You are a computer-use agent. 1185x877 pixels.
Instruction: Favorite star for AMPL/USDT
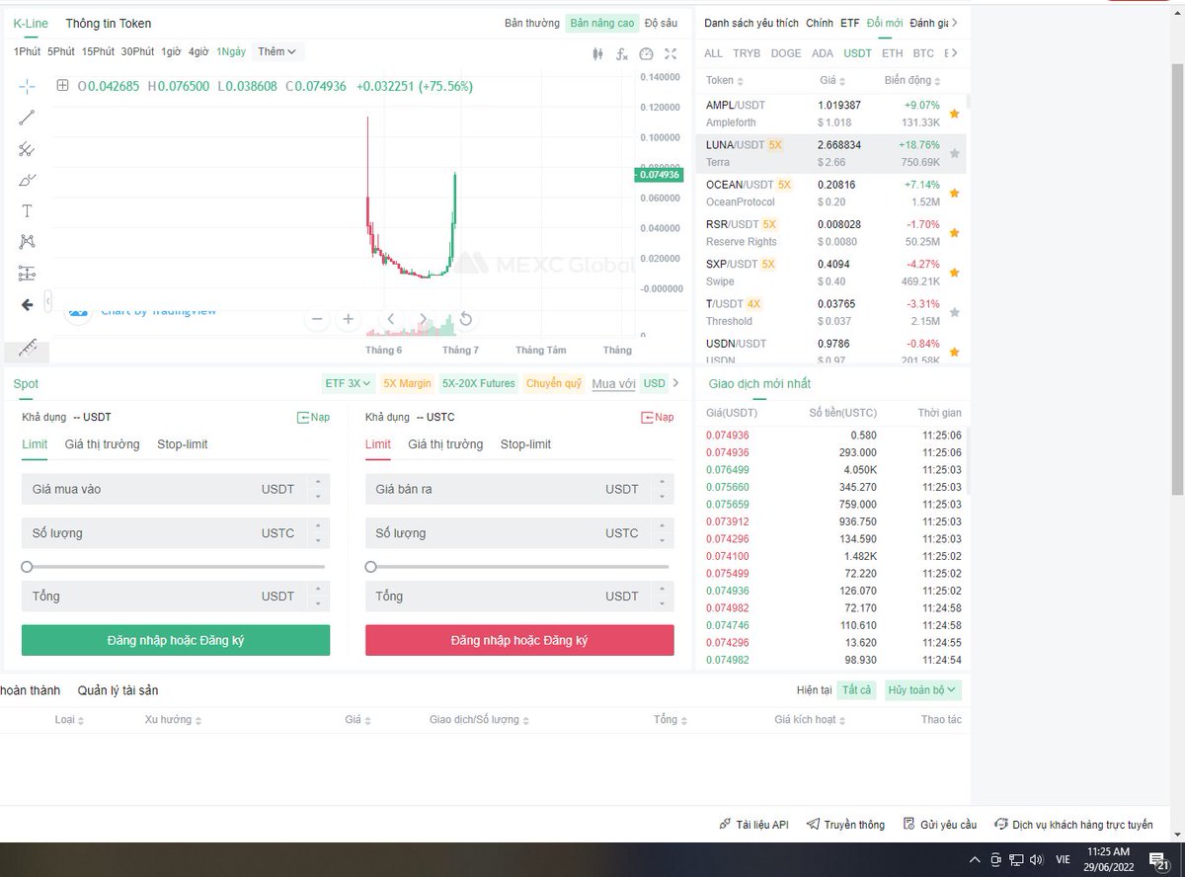point(954,114)
